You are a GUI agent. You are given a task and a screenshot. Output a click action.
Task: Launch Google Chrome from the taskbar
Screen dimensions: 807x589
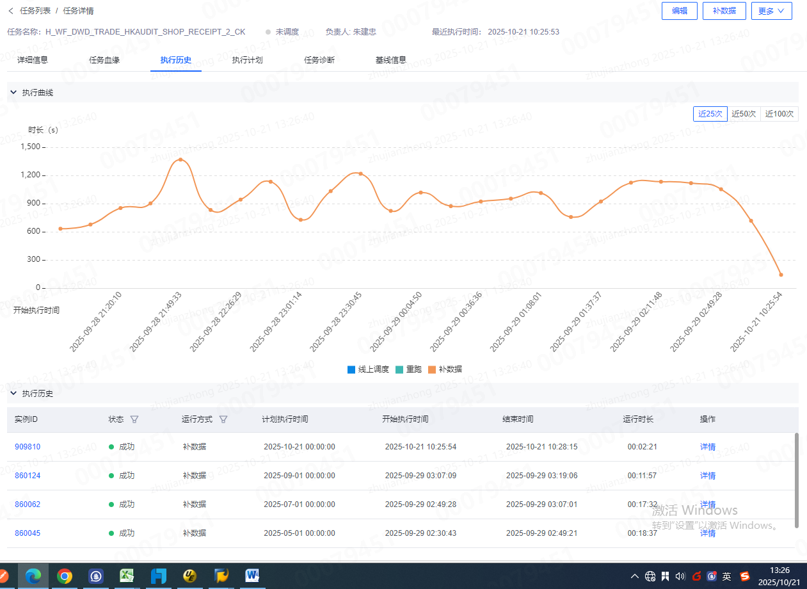pos(64,576)
